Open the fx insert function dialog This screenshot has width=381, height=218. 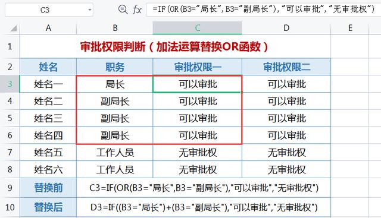137,10
